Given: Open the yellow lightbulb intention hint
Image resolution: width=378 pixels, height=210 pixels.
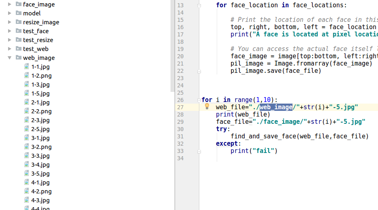Looking at the screenshot, I should [x=207, y=106].
